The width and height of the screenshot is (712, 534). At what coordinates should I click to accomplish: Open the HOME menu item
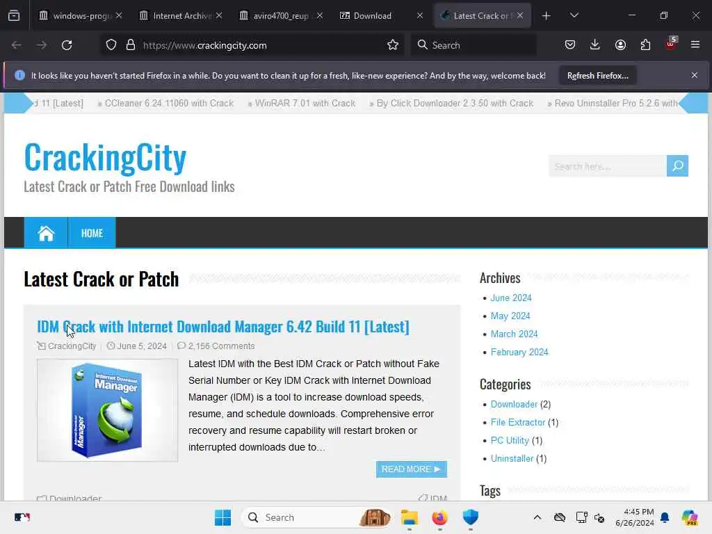point(92,234)
